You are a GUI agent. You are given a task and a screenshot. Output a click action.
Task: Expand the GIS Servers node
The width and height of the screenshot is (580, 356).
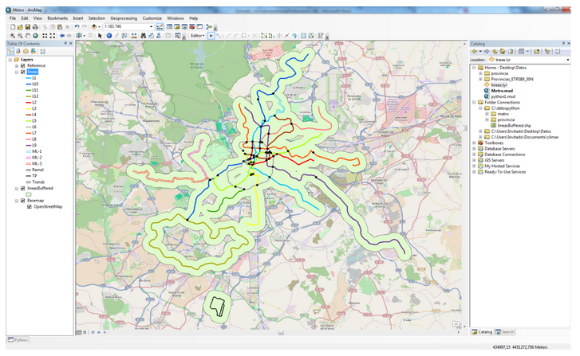point(474,160)
